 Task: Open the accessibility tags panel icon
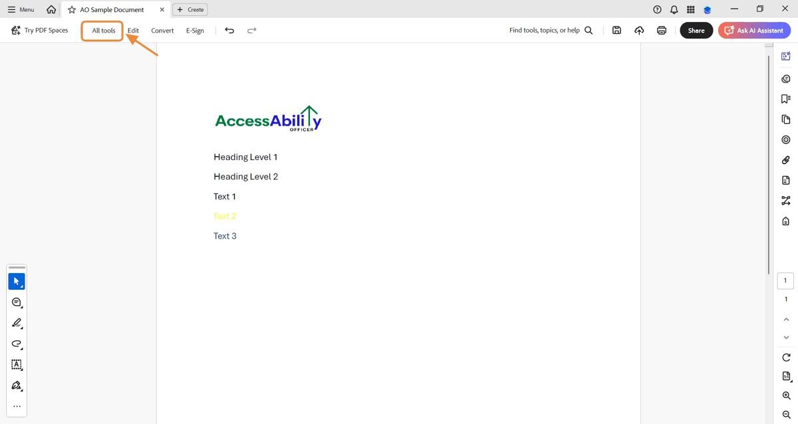786,221
